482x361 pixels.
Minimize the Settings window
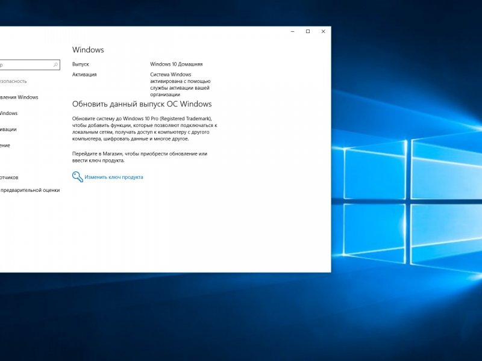pyautogui.click(x=293, y=31)
